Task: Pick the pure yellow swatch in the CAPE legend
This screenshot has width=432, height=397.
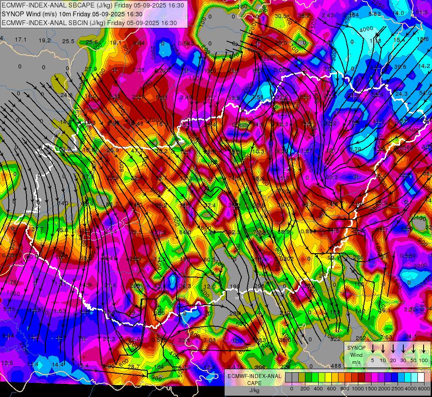Action: pyautogui.click(x=328, y=377)
